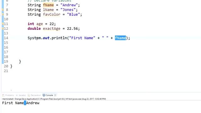Viewport: 201px width, 113px height.
Task: Click the Declare variables comment line
Action: (x=49, y=1)
